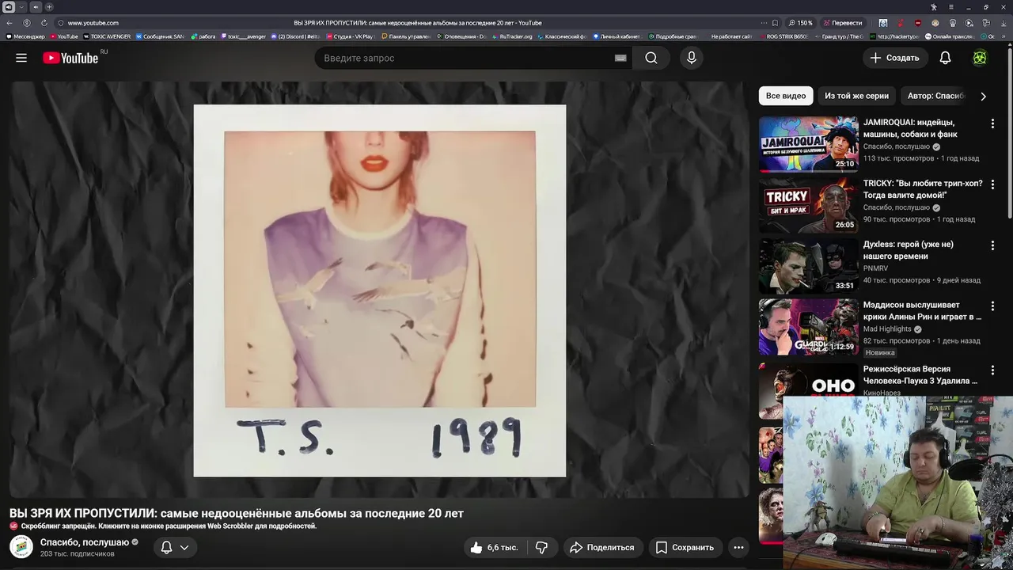Click the page actions three-dot icon in address bar
Screen dimensions: 1013x570
point(764,23)
